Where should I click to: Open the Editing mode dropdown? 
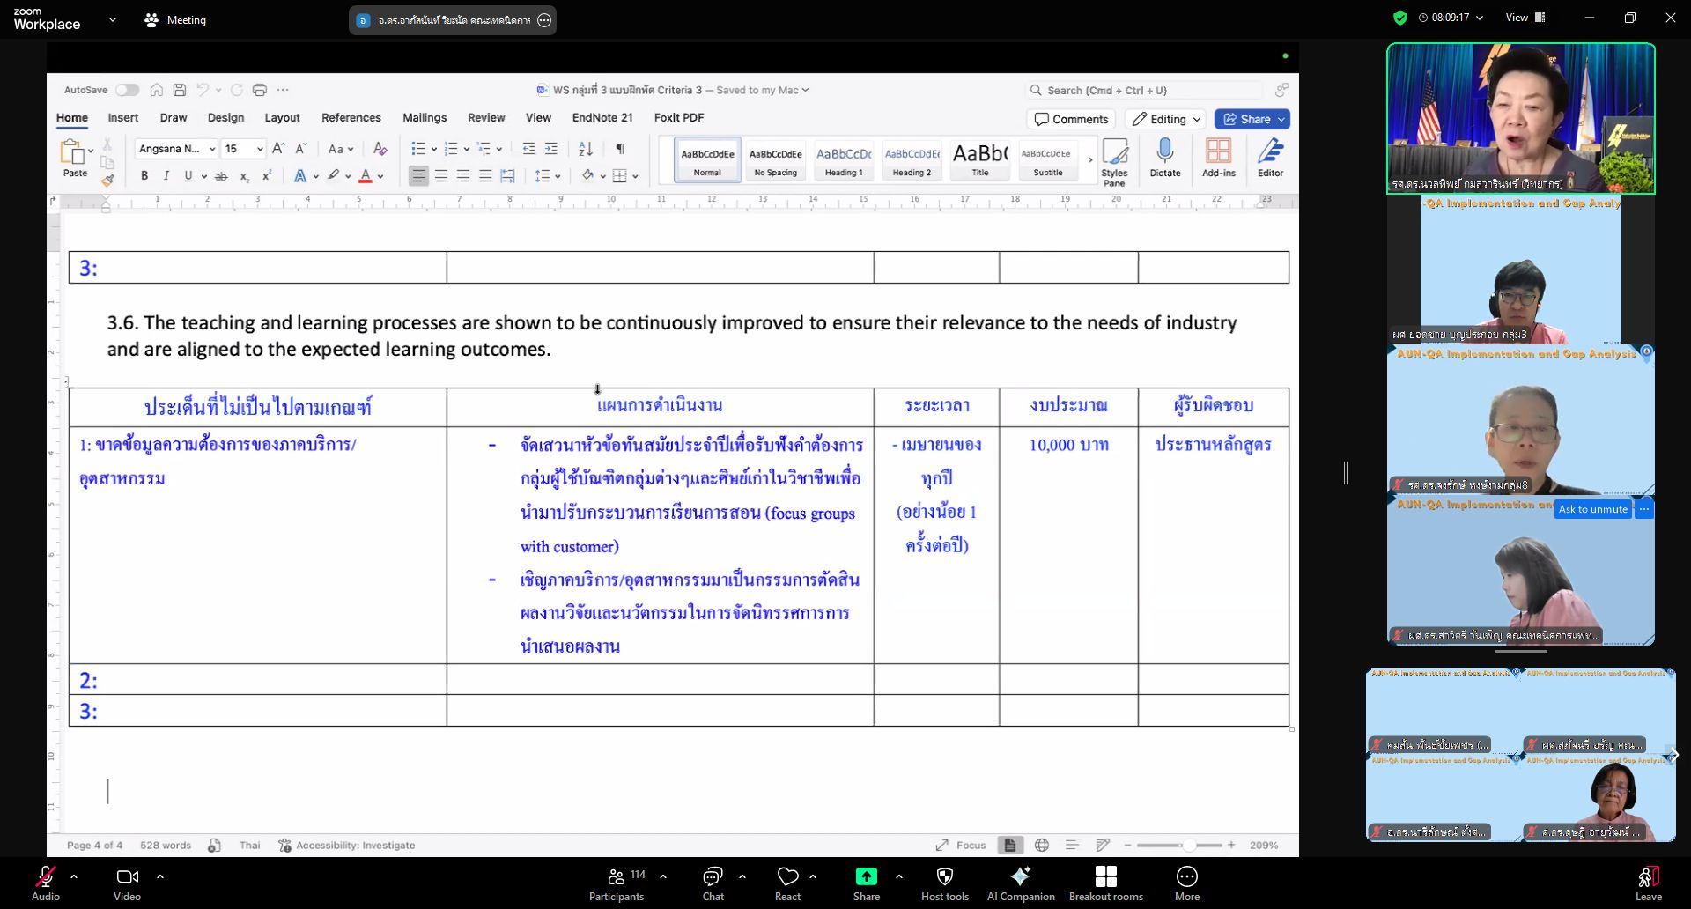tap(1166, 119)
